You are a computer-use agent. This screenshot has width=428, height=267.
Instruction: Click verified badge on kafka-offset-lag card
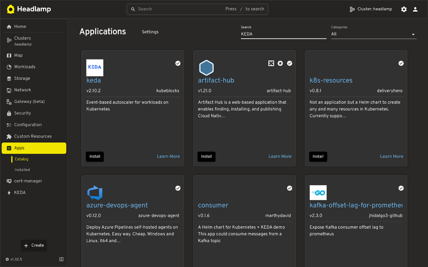[x=401, y=188]
